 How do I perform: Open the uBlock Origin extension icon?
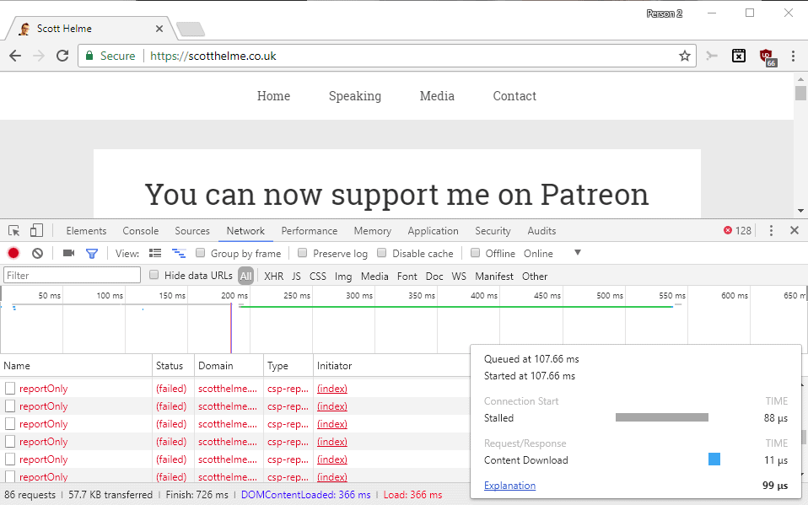[767, 56]
